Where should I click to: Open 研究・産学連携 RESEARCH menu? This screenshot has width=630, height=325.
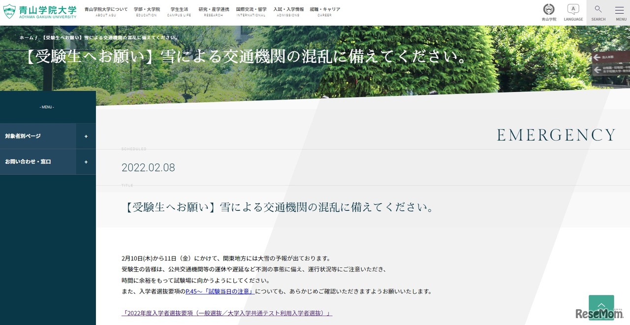pos(214,12)
